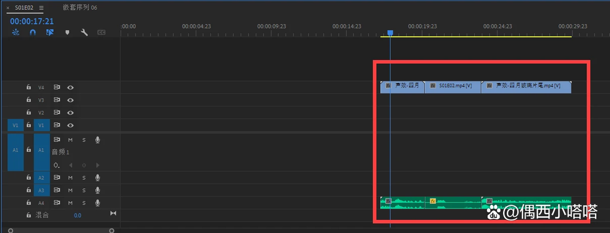The width and height of the screenshot is (610, 233).
Task: Click the mix track output expander icon
Action: (113, 213)
